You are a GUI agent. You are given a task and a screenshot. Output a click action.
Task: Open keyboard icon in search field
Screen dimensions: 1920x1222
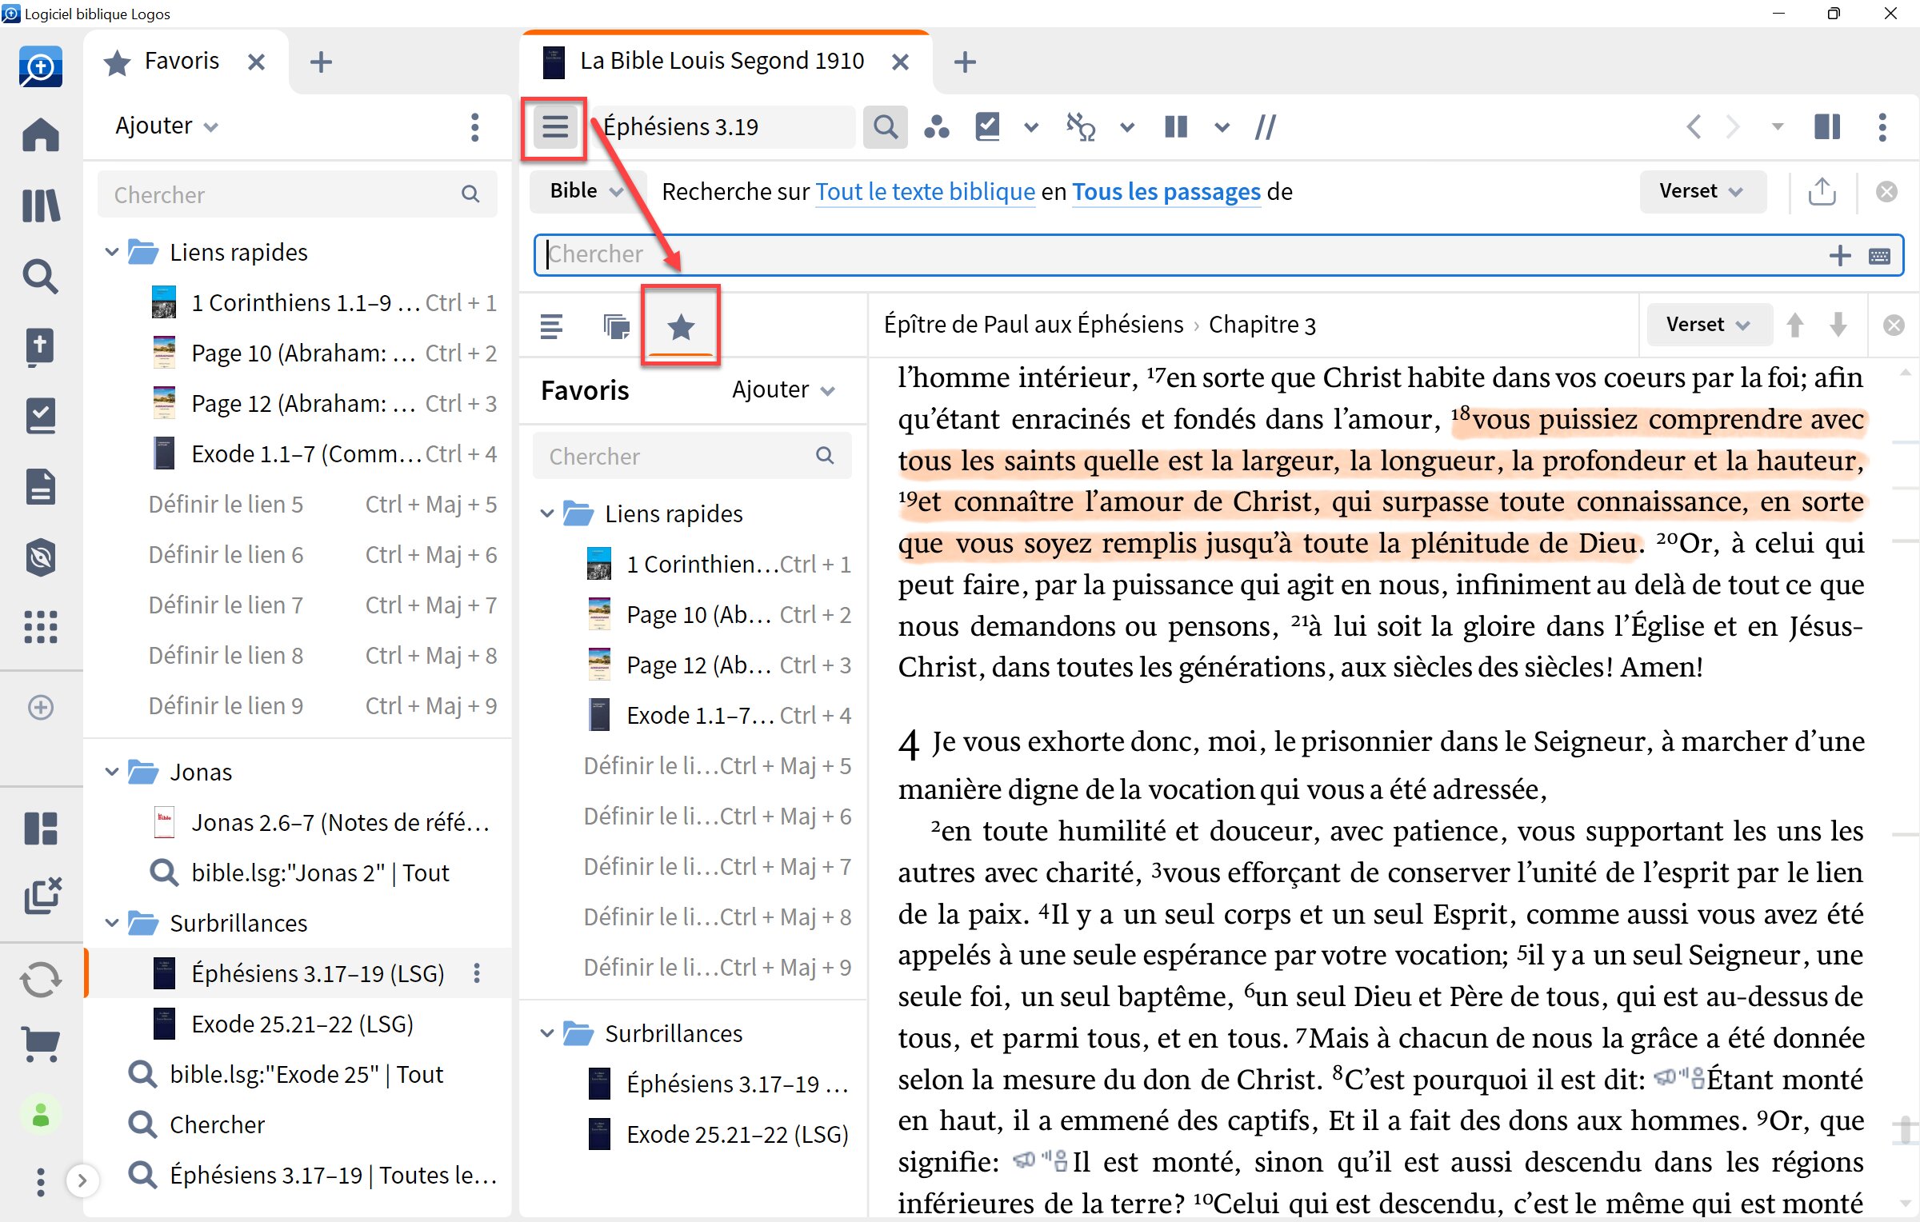(1880, 256)
